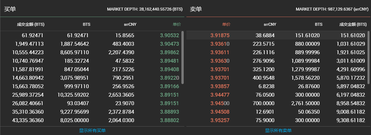Click the buy orders scrollbar thumb
Viewport: 371px width, 135px height.
[x=183, y=58]
